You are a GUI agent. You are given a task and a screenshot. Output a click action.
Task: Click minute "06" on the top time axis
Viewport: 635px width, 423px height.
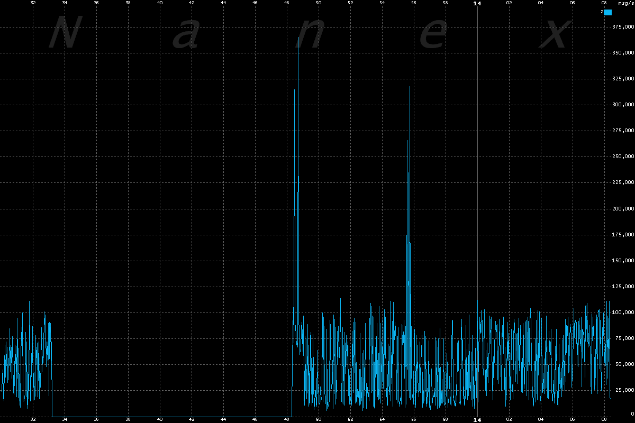(x=573, y=3)
